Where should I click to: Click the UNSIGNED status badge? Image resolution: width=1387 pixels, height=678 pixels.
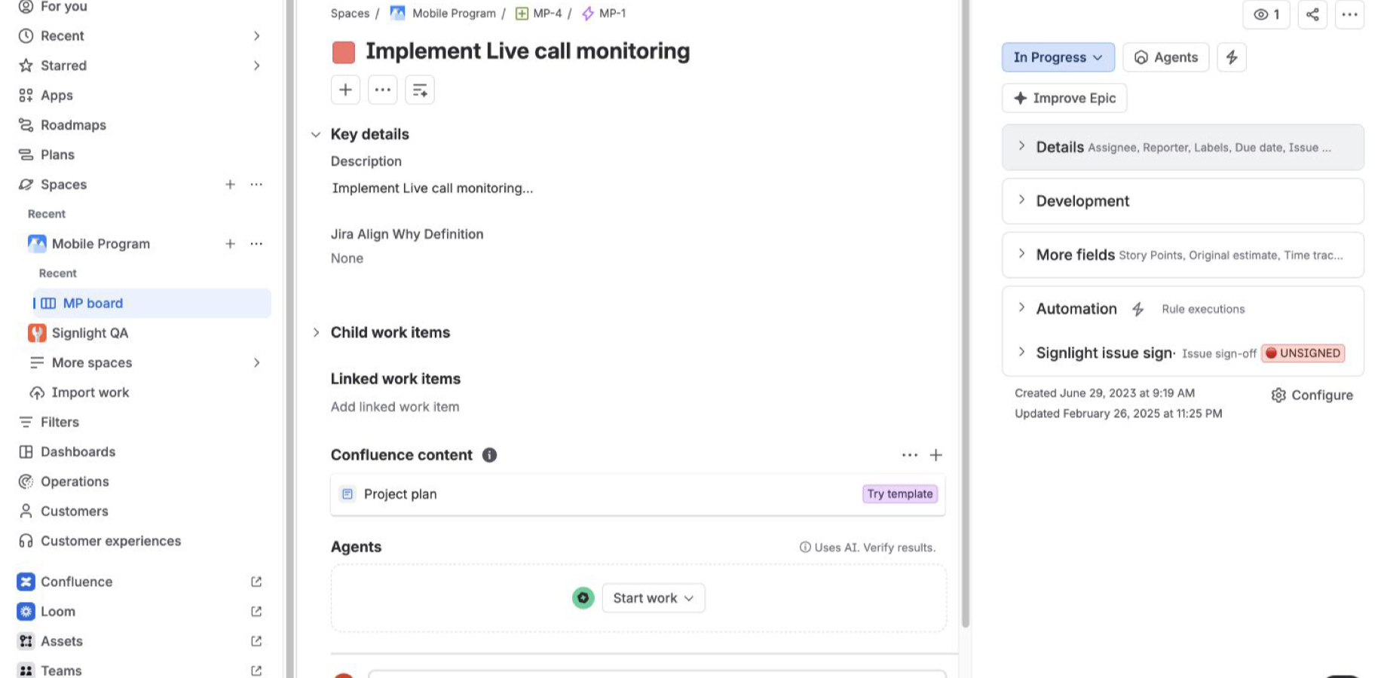point(1303,353)
